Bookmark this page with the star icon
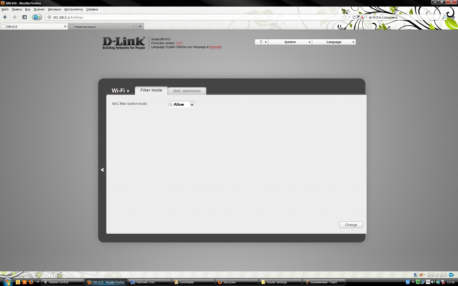The image size is (458, 286). point(344,17)
